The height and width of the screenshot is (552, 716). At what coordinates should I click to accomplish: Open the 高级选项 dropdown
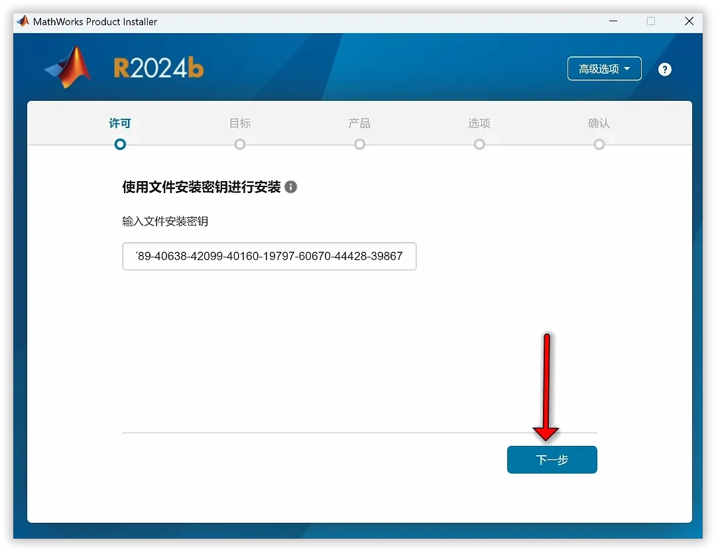[x=604, y=68]
